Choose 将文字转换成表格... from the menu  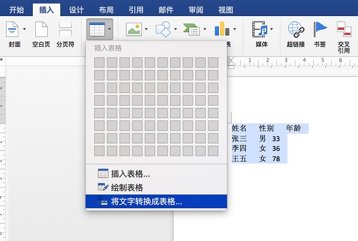(x=146, y=202)
